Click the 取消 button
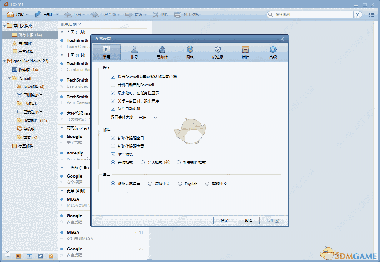Image resolution: width=380 pixels, height=262 pixels. [x=248, y=220]
